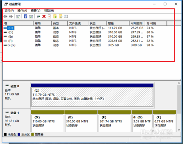Click the drive icon beside (F:) in volume list
Viewport: 183px width, 144px height.
[x=5, y=41]
